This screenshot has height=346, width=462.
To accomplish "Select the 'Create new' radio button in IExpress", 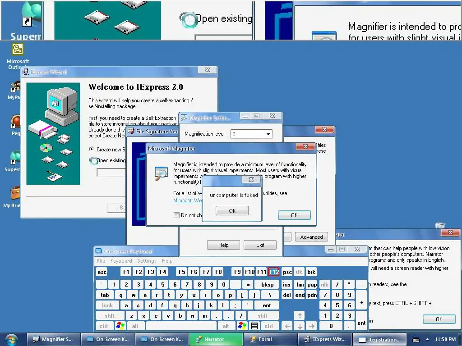I will [x=92, y=149].
